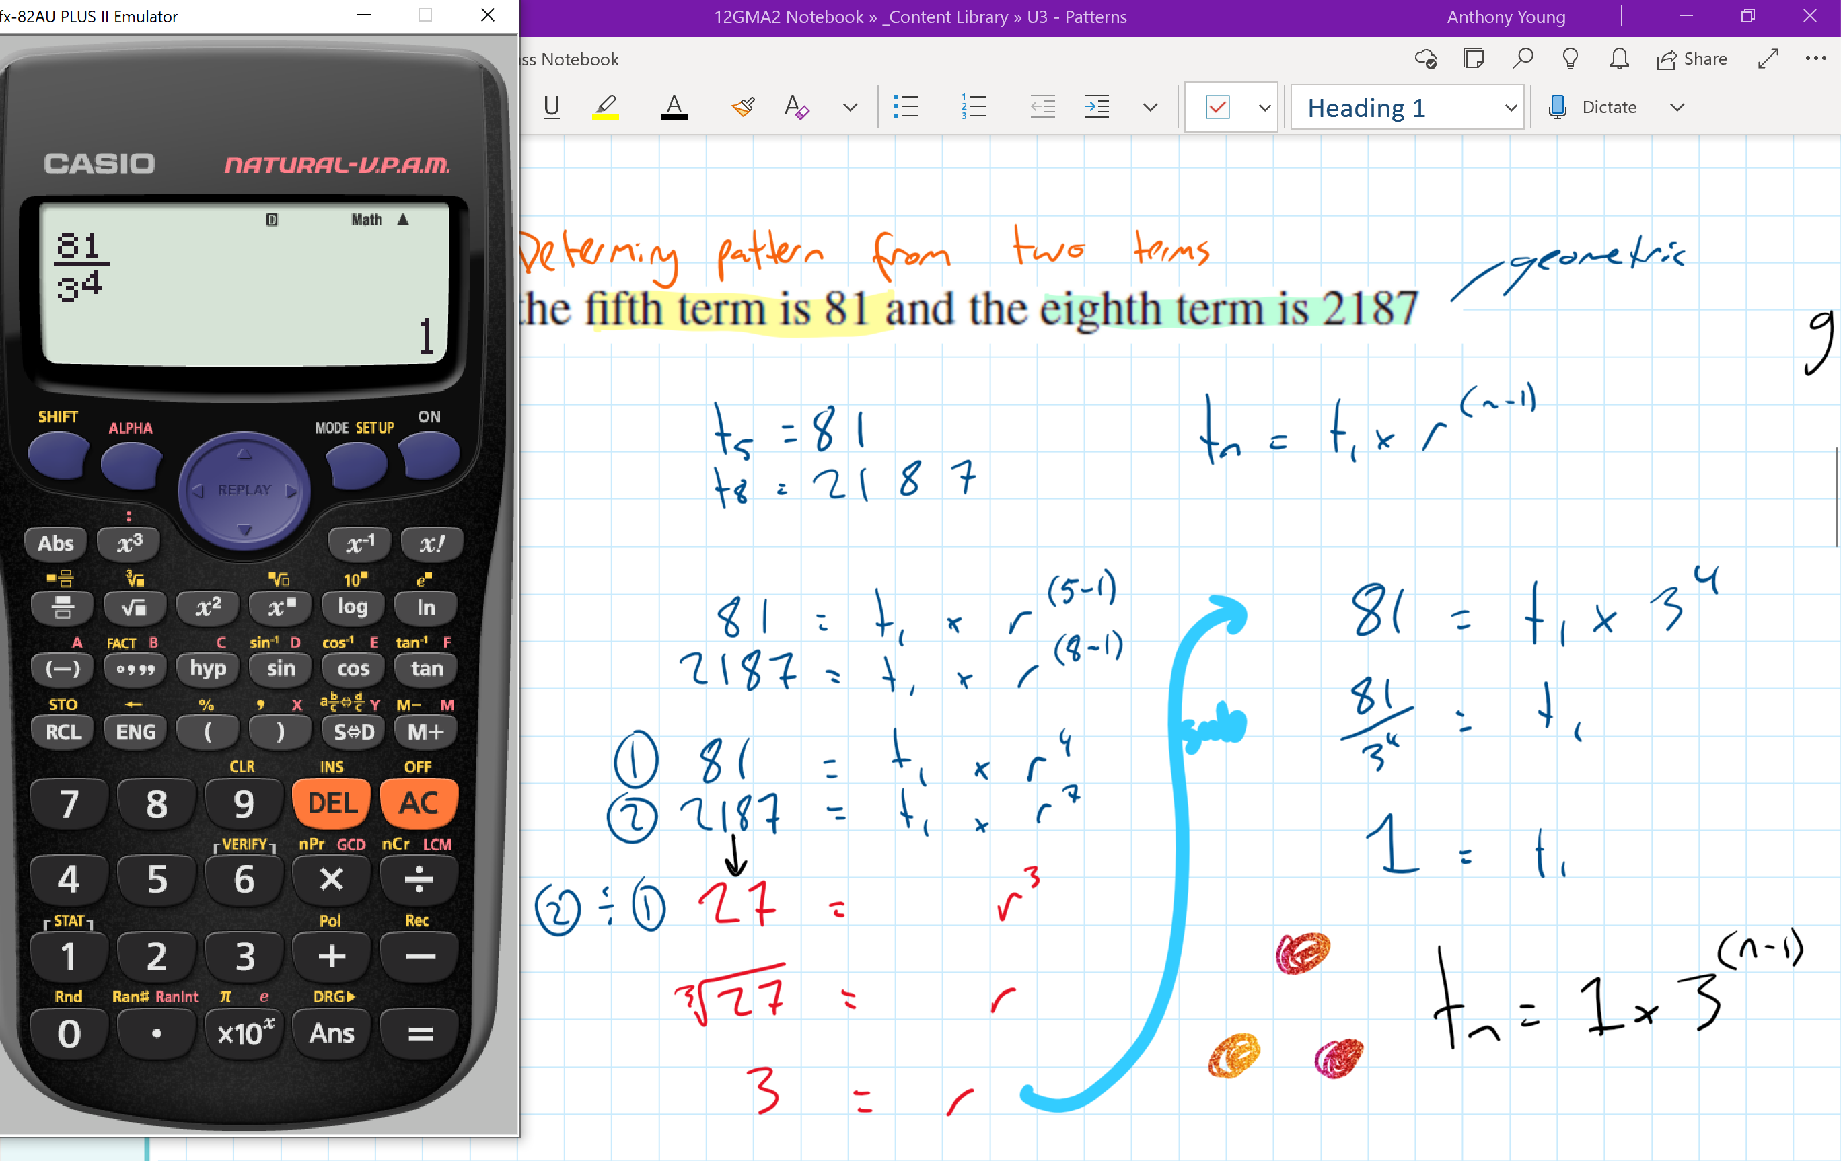Select the format painter icon

tap(742, 107)
